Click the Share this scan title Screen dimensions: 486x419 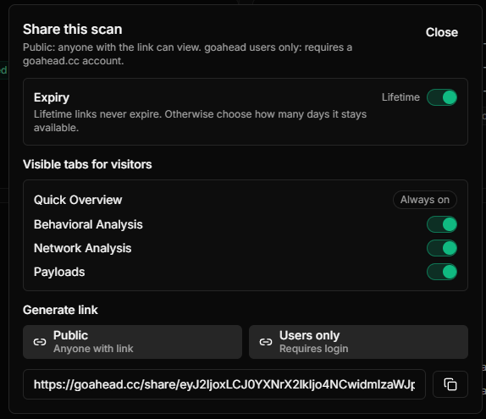73,29
